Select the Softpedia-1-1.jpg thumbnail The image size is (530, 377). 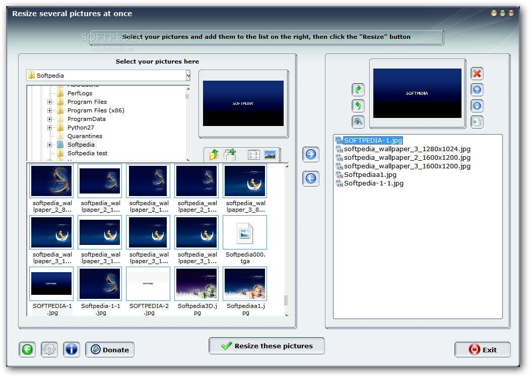100,284
